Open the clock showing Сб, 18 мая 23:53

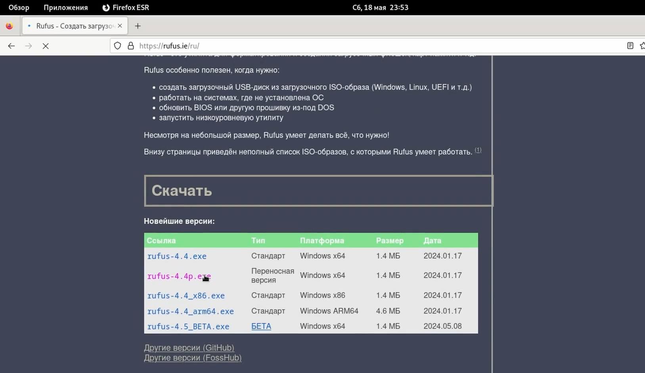380,8
